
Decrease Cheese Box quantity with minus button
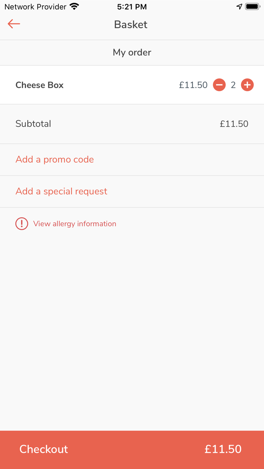[x=219, y=85]
